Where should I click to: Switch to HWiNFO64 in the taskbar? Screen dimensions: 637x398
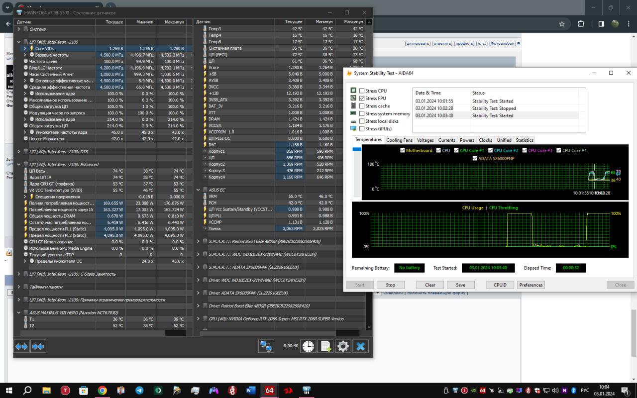(307, 391)
